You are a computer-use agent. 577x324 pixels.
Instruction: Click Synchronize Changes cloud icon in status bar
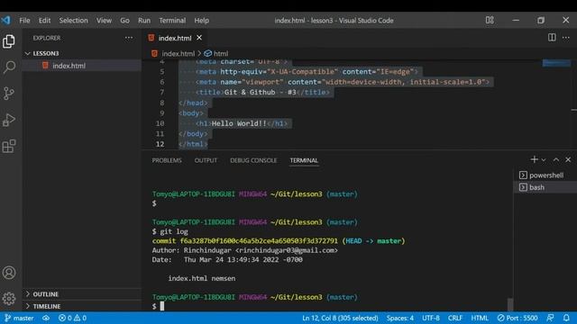coord(46,318)
